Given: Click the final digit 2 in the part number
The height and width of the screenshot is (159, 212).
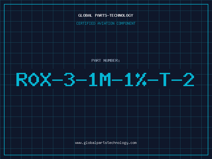Looking at the screenshot, I should [x=189, y=79].
